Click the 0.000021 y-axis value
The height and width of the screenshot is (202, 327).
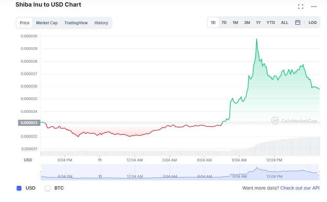(x=29, y=149)
